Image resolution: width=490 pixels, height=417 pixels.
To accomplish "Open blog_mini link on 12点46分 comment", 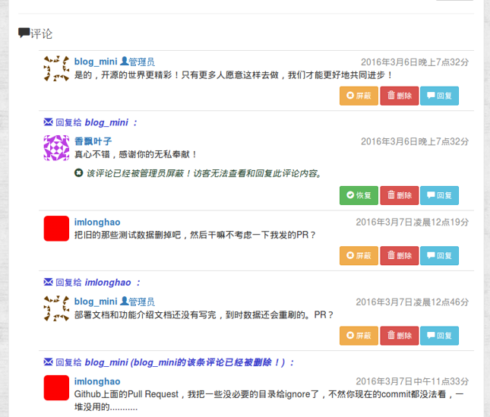I will coord(96,302).
